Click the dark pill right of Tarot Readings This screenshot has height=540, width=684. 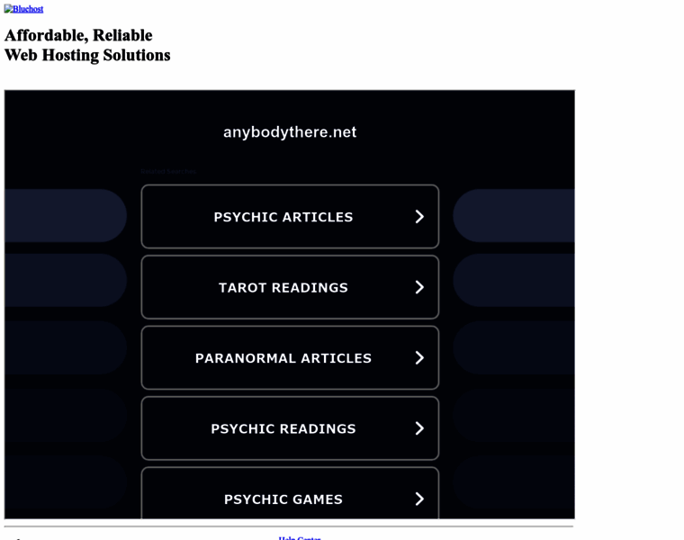click(513, 280)
